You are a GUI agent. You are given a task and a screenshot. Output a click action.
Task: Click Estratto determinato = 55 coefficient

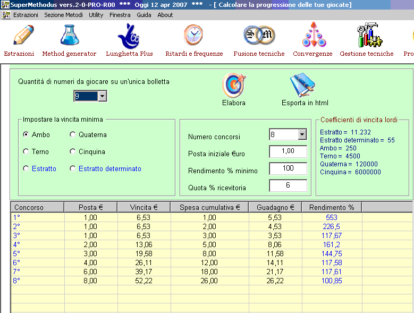357,140
